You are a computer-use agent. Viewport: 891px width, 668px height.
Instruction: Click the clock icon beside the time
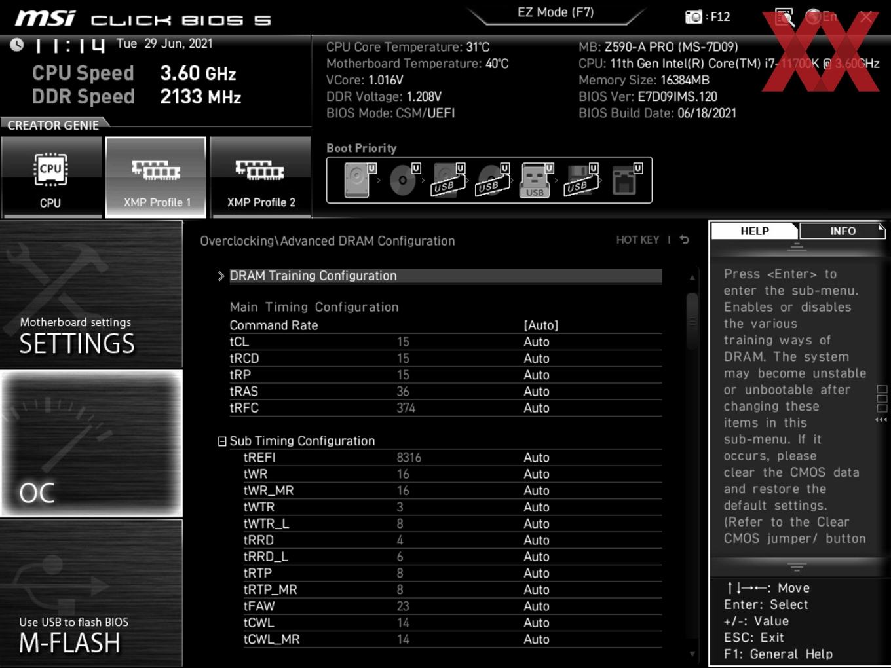(x=16, y=45)
